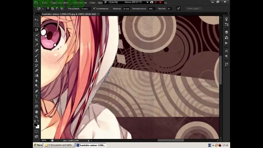Select the Blur tool
This screenshot has height=148, width=263.
coord(37,81)
